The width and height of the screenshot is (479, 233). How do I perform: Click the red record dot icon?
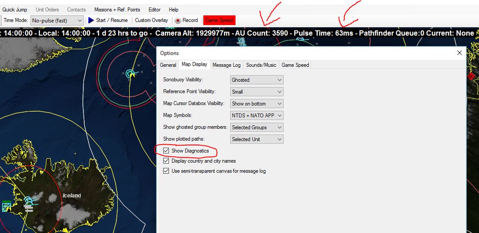point(178,21)
